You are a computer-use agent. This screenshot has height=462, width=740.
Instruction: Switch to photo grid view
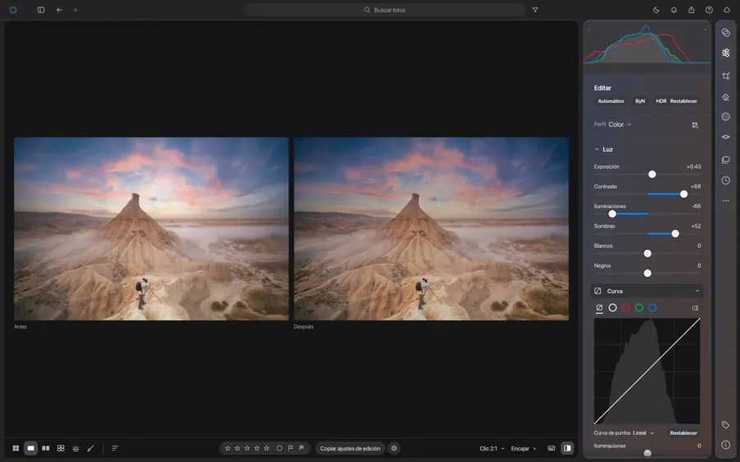[16, 448]
